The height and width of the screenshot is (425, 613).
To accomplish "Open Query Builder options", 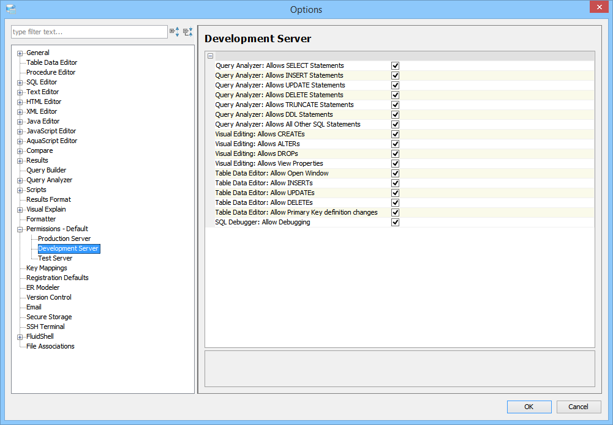I will [x=46, y=170].
